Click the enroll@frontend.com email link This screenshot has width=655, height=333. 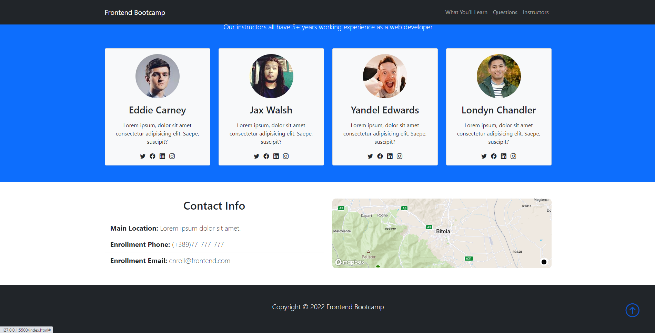(x=200, y=261)
